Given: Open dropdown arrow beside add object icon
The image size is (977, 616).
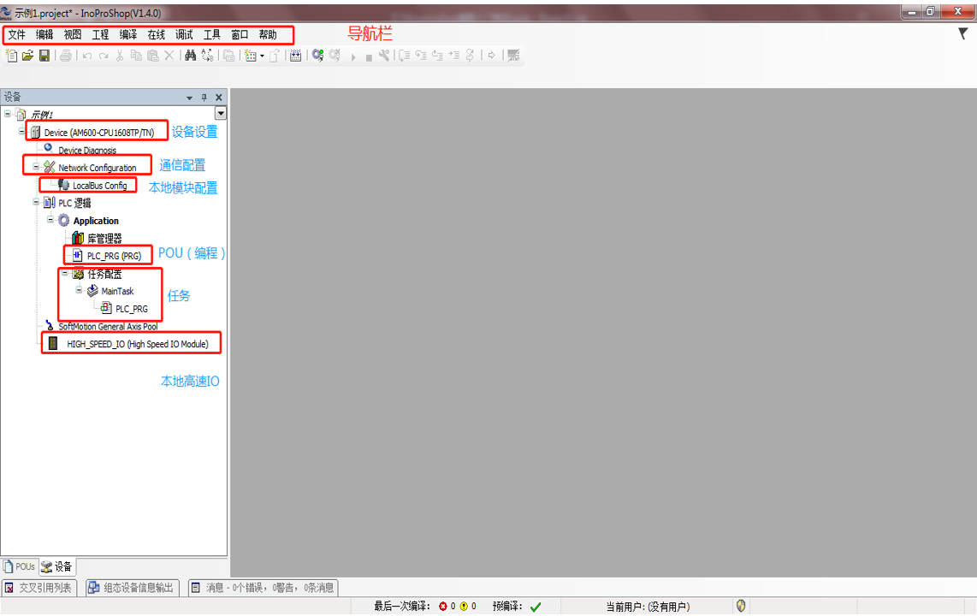Looking at the screenshot, I should point(262,56).
